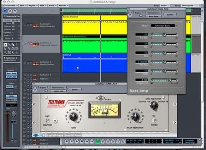Click the Pre Gain slider handle
Image resolution: width=206 pixels, height=150 pixels.
click(164, 34)
